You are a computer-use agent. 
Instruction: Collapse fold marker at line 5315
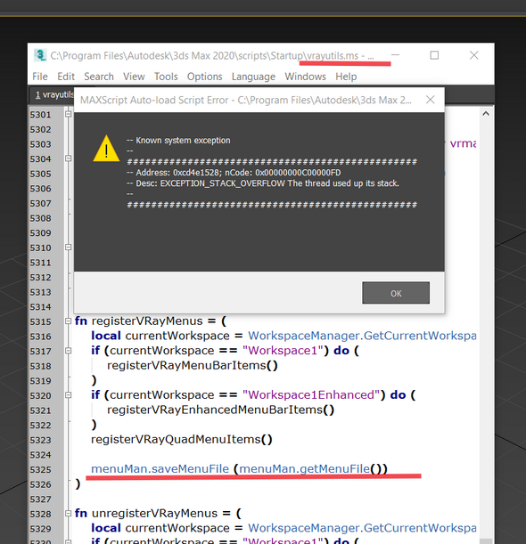(x=68, y=321)
